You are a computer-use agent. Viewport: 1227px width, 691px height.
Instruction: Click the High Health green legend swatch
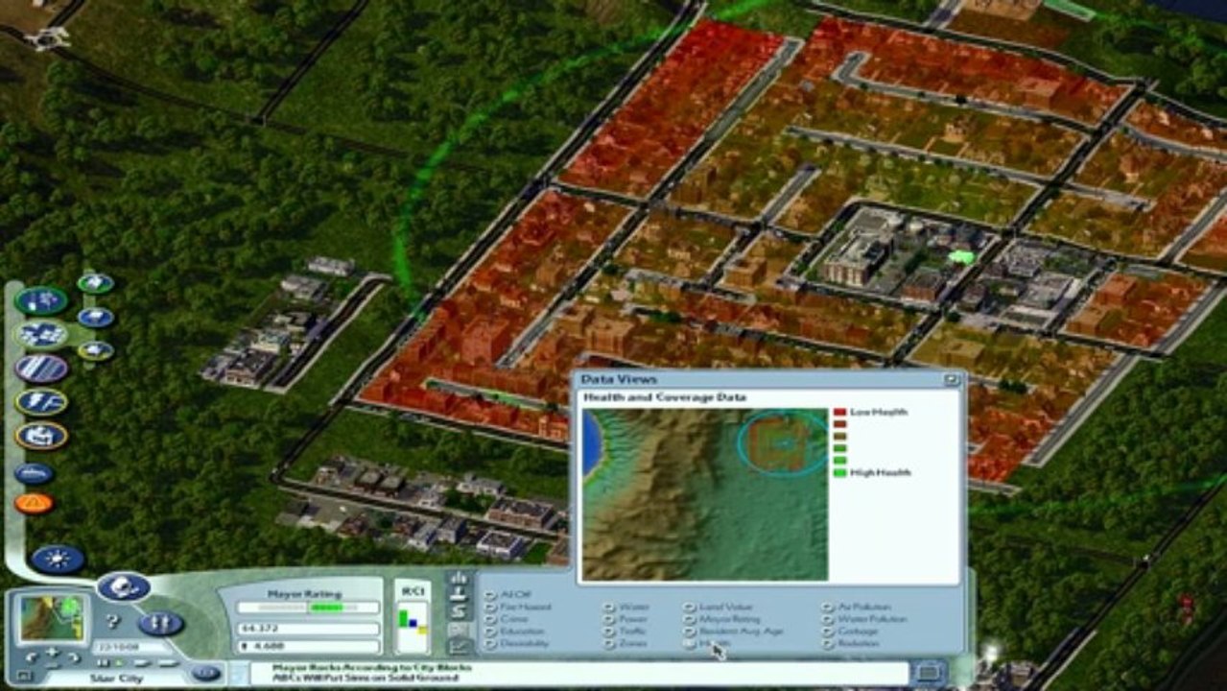click(840, 472)
